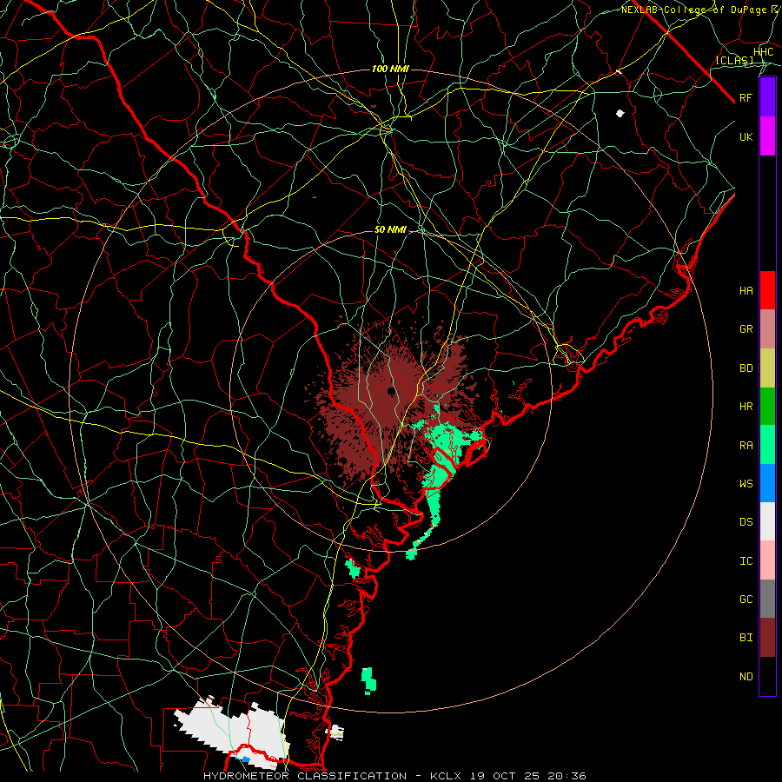Click the GC gray legend swatch
The image size is (782, 782).
pyautogui.click(x=767, y=599)
